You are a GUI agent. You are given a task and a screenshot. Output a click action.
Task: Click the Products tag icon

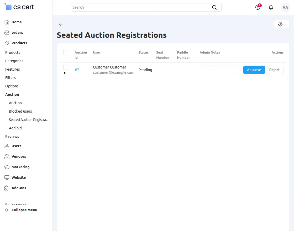pos(7,43)
